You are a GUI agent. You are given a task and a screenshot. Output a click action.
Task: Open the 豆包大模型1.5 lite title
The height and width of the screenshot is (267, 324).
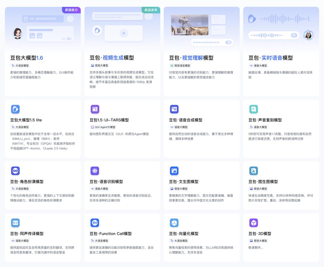(26, 120)
